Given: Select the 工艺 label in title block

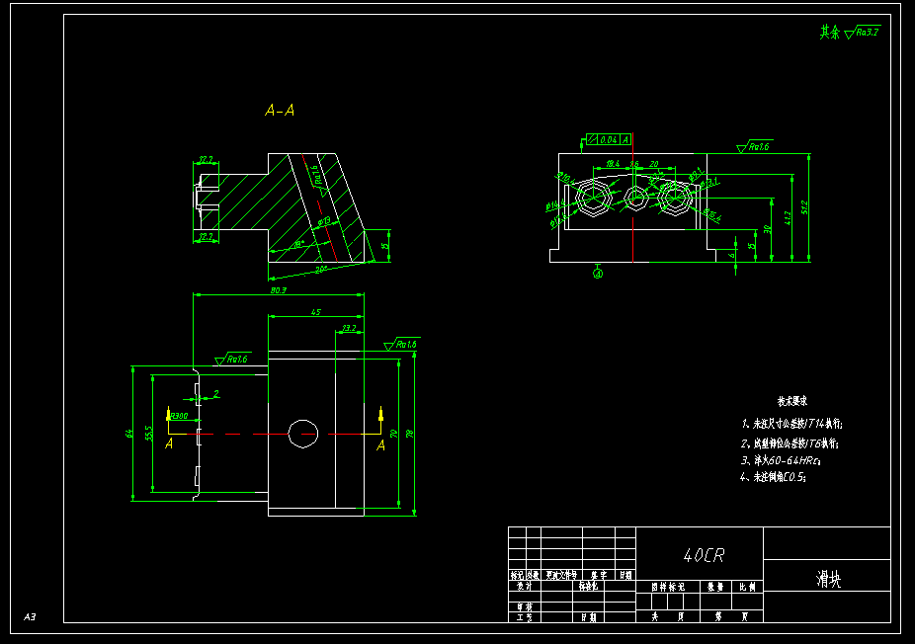Looking at the screenshot, I should coord(524,617).
